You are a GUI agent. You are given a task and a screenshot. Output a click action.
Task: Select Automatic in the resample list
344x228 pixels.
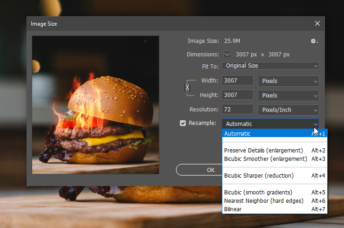tap(275, 134)
